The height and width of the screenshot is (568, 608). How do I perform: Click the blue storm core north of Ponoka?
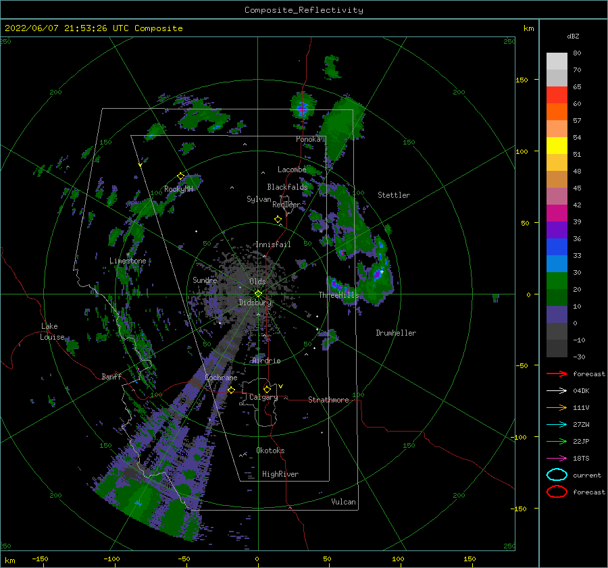point(303,108)
